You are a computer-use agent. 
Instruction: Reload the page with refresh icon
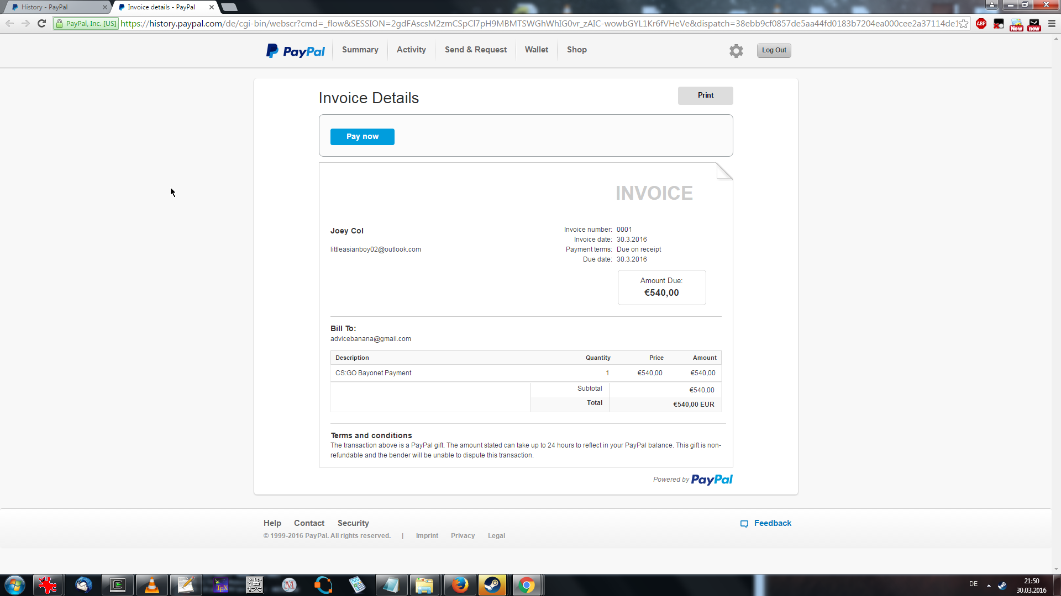tap(41, 24)
